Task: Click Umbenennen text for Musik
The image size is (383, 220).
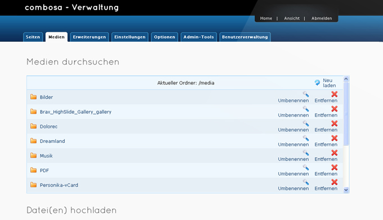Action: pyautogui.click(x=294, y=159)
